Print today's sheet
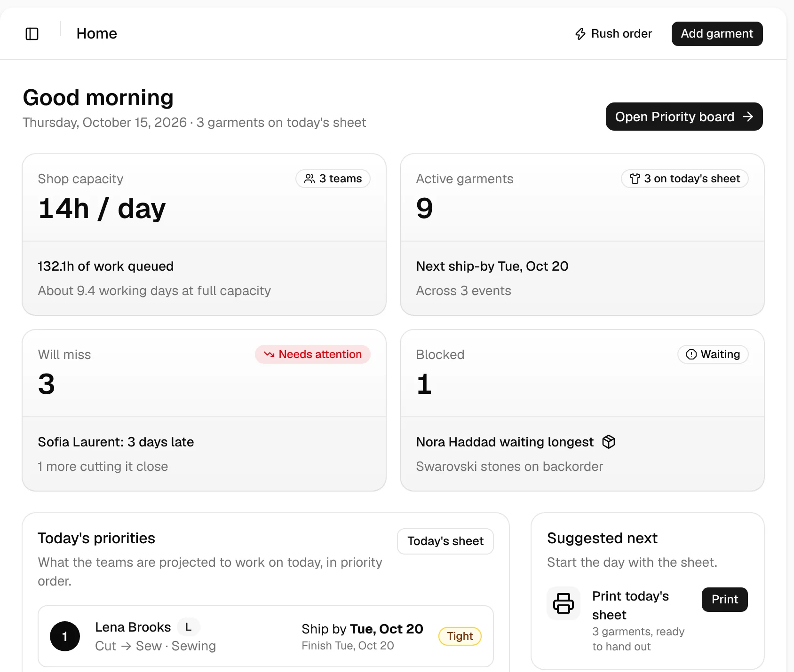This screenshot has width=794, height=672. pyautogui.click(x=724, y=600)
